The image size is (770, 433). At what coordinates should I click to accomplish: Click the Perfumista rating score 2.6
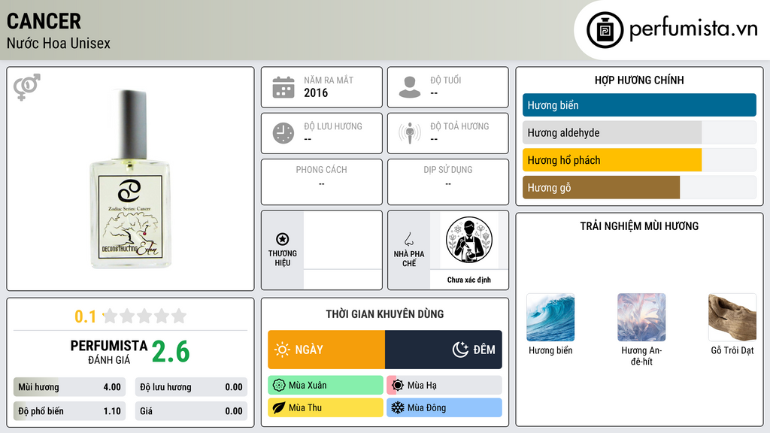[171, 352]
